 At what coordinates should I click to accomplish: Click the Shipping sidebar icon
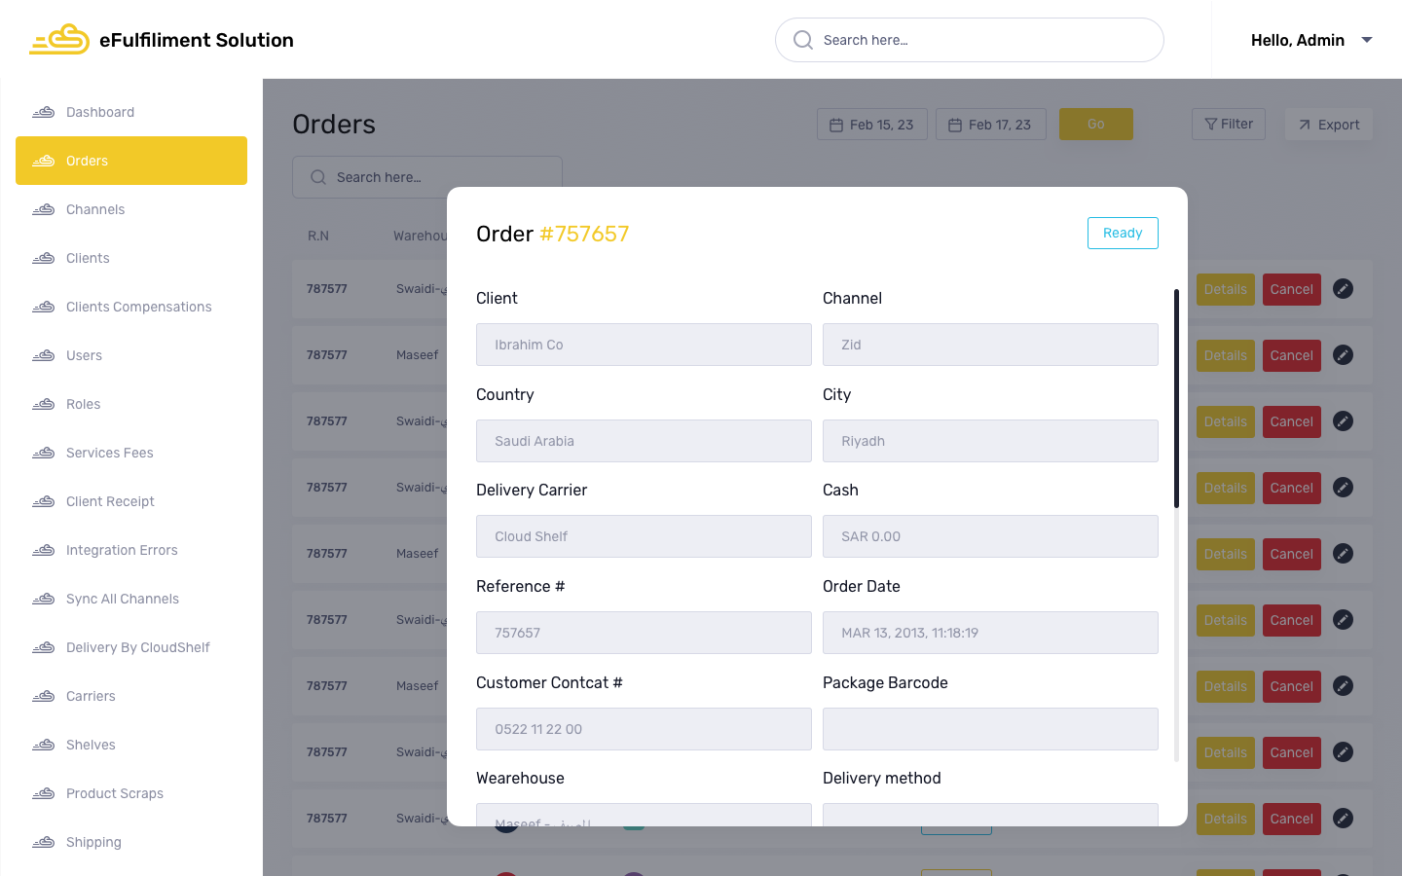43,842
